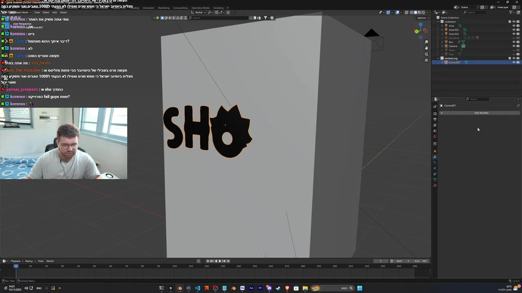Screen dimensions: 522x293
Task: Open Visual Studio Code from taskbar
Action: tap(197, 289)
